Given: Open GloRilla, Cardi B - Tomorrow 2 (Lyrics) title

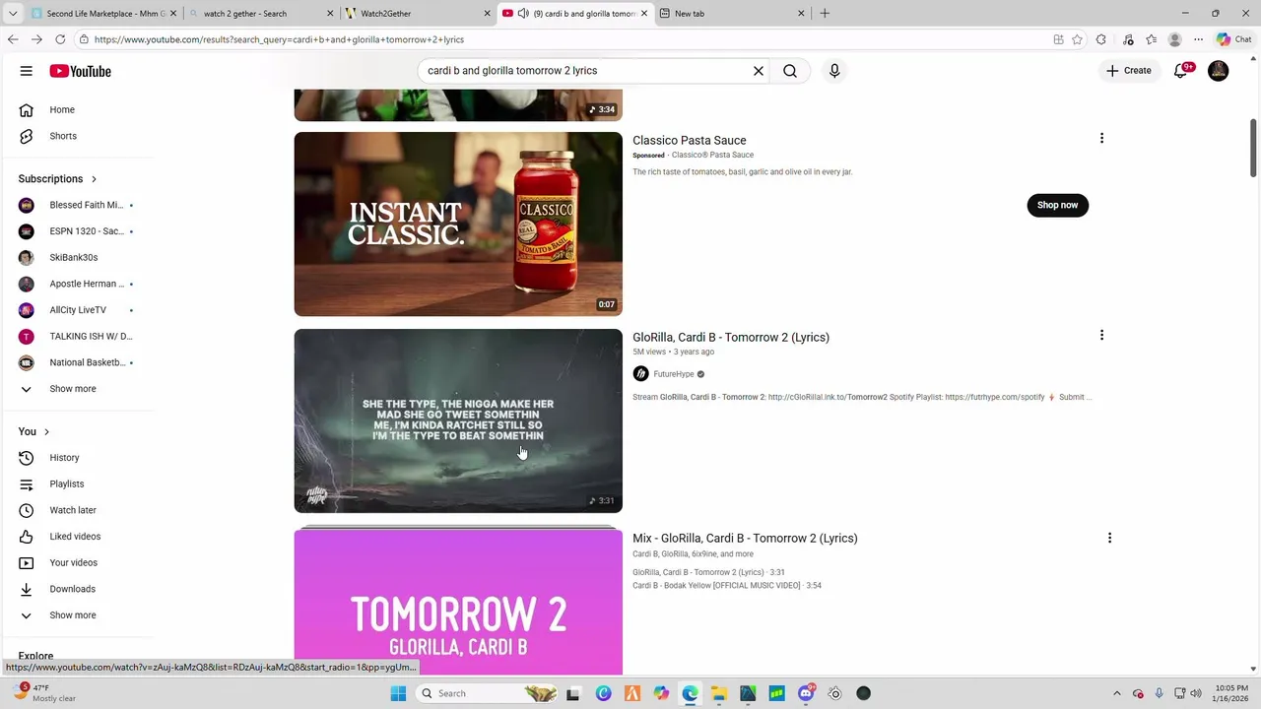Looking at the screenshot, I should pos(731,337).
